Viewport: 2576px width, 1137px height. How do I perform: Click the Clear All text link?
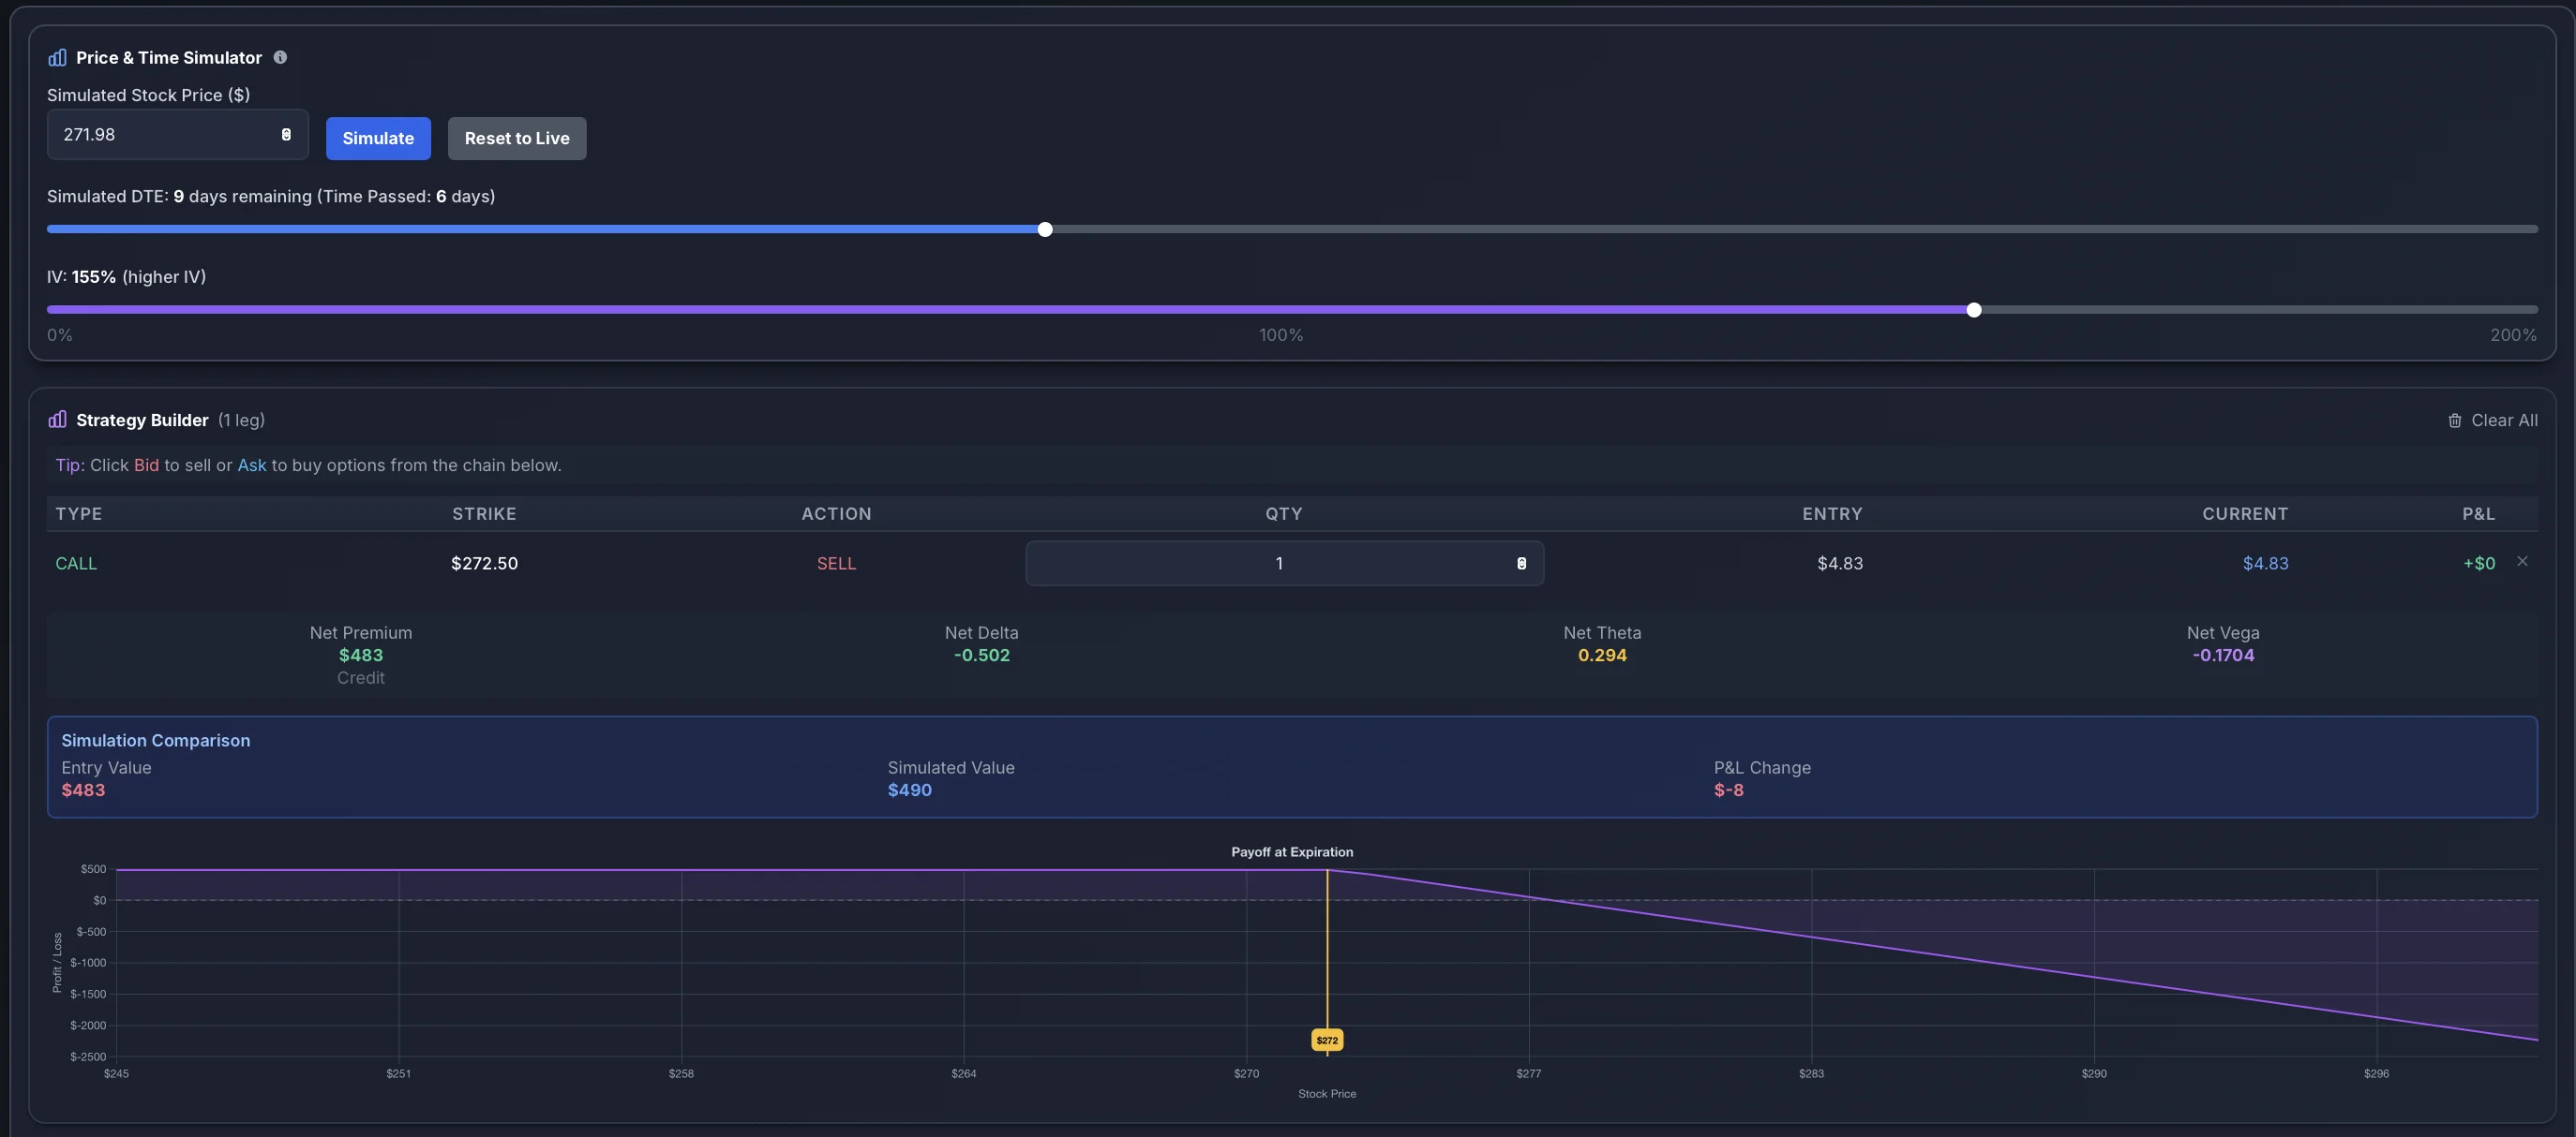[2503, 421]
